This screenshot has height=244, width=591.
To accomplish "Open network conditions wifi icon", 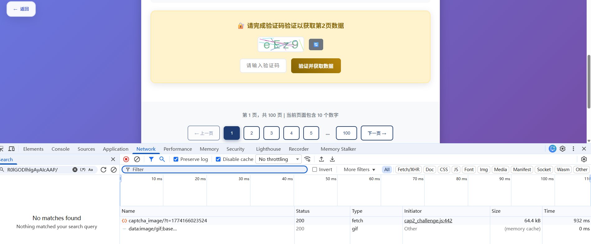I will pyautogui.click(x=307, y=159).
